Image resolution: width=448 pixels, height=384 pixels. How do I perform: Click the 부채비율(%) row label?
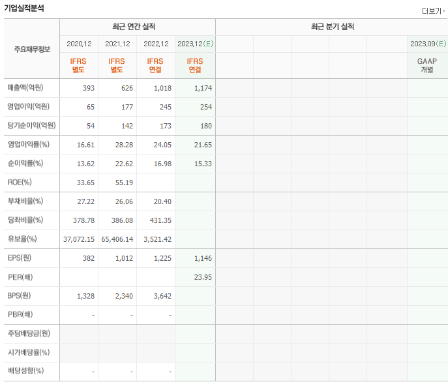point(25,201)
